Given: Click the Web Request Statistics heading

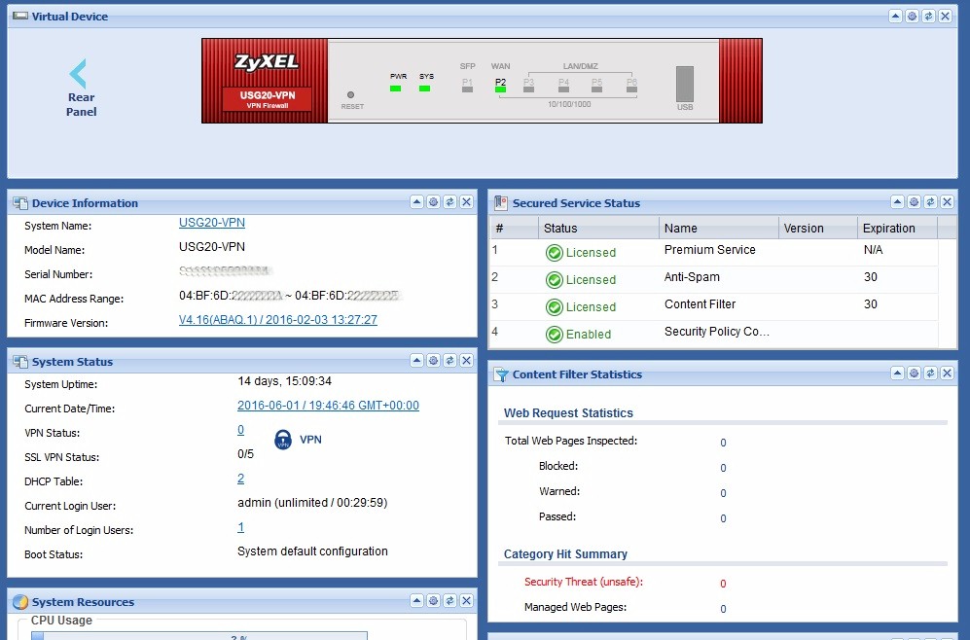Looking at the screenshot, I should (x=568, y=413).
